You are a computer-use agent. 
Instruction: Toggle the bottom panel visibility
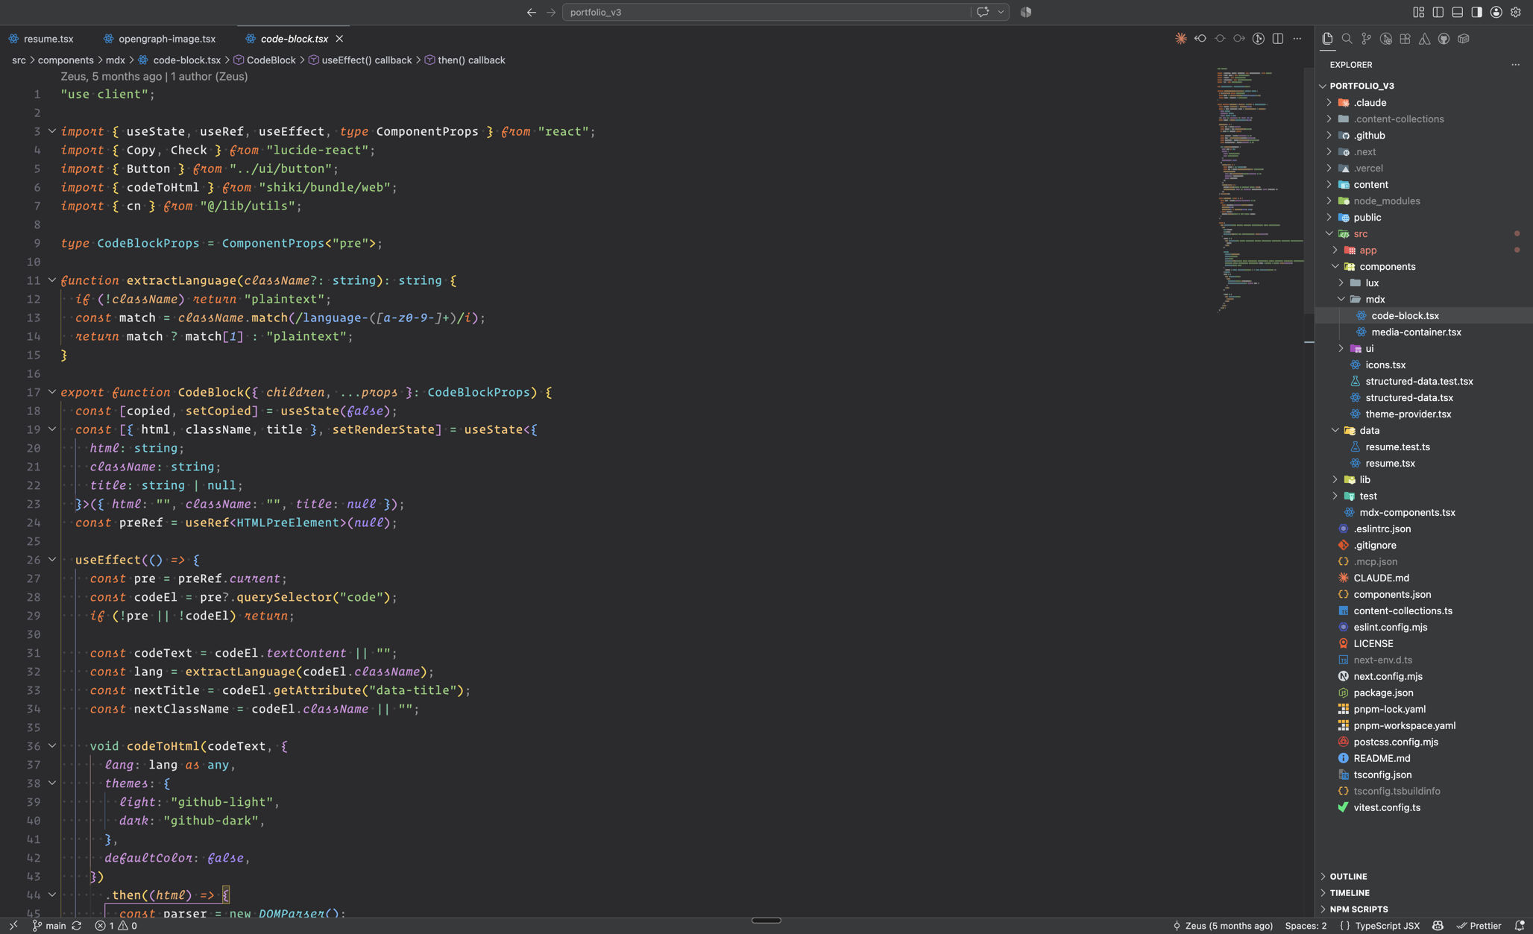tap(1457, 12)
